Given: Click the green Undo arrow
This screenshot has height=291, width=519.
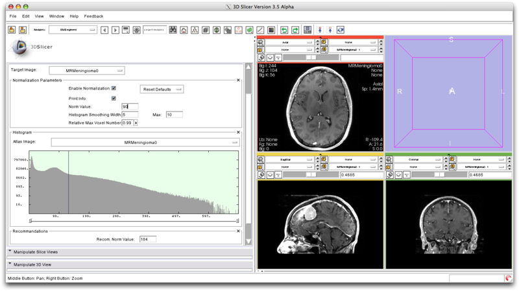Looking at the screenshot, I should pyautogui.click(x=284, y=30).
